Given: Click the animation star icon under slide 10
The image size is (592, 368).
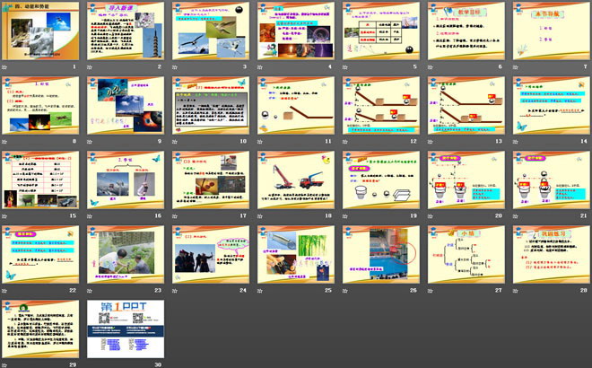Looking at the screenshot, I should pos(175,141).
